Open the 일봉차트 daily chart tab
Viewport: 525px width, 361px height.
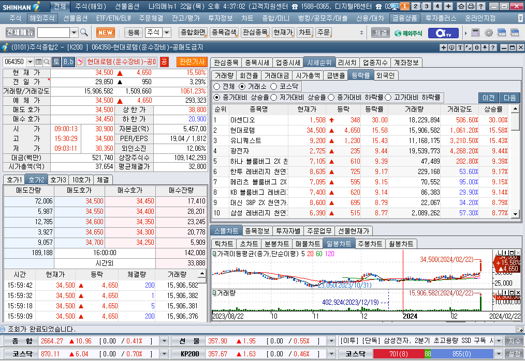pos(339,244)
